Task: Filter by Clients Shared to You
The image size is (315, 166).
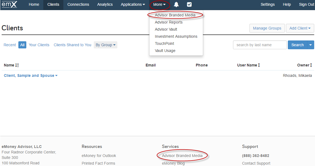Action: 72,45
